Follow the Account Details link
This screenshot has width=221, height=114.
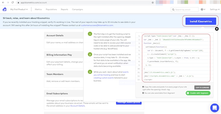[78, 106]
